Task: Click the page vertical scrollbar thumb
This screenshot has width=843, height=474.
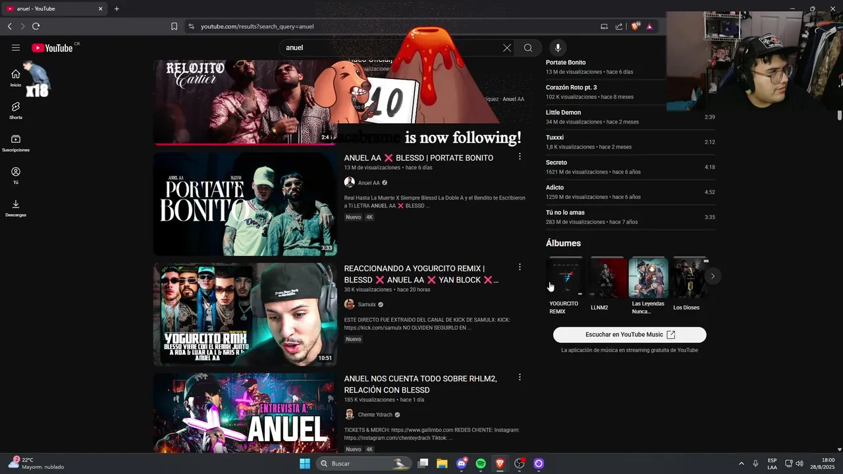Action: [839, 115]
